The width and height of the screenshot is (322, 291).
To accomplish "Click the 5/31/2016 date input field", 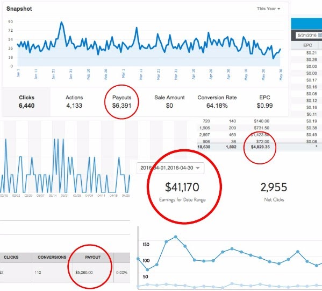I will point(309,36).
